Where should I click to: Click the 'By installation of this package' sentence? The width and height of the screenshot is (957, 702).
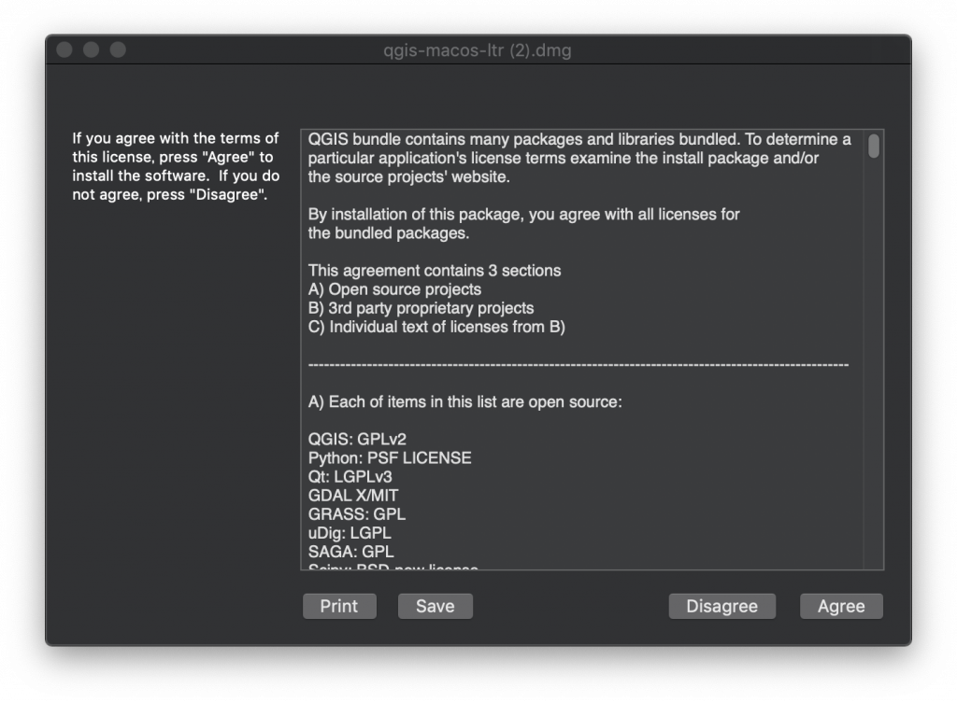523,224
